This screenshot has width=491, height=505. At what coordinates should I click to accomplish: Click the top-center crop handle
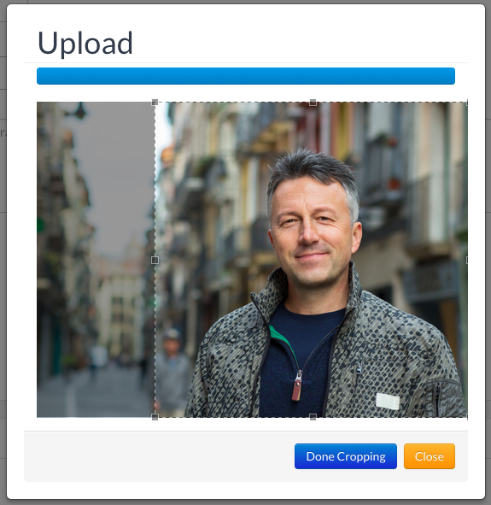(313, 103)
